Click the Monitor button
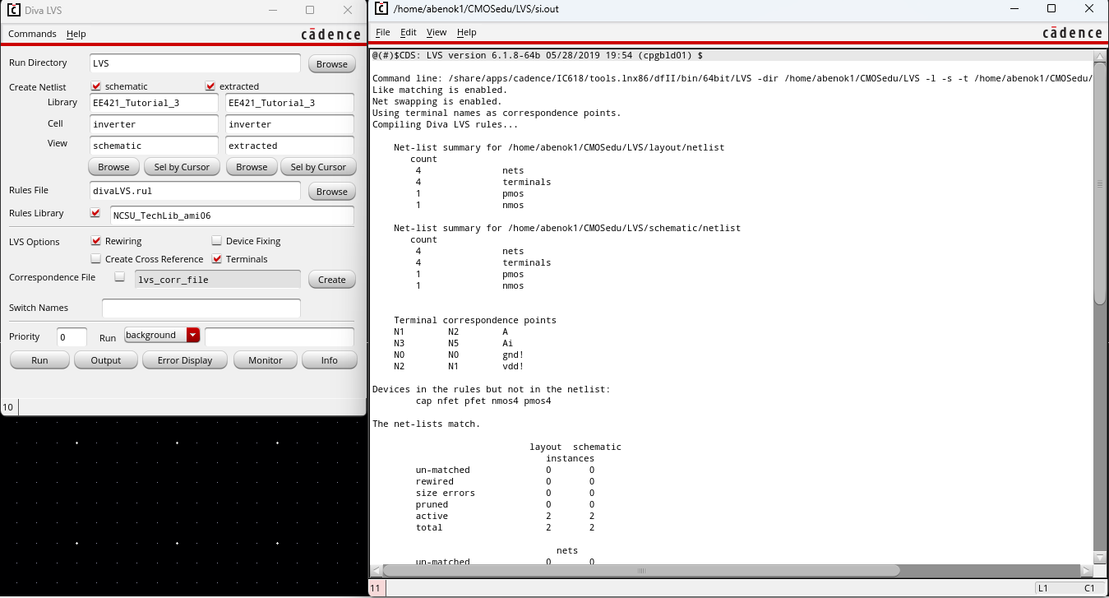1109x598 pixels. (x=266, y=360)
